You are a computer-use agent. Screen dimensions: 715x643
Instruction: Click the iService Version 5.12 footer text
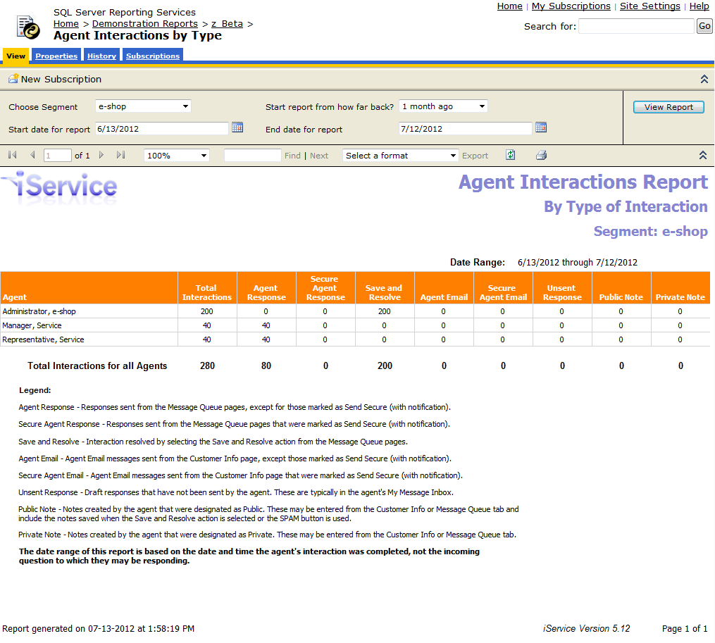point(586,628)
